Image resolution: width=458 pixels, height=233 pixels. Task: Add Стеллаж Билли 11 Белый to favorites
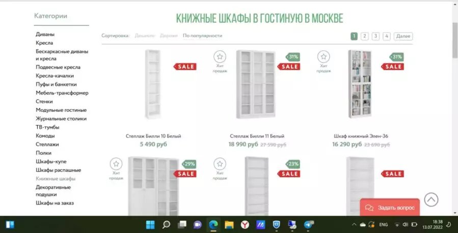click(220, 56)
